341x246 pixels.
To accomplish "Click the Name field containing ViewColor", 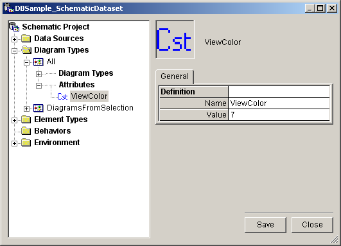I will pos(279,103).
